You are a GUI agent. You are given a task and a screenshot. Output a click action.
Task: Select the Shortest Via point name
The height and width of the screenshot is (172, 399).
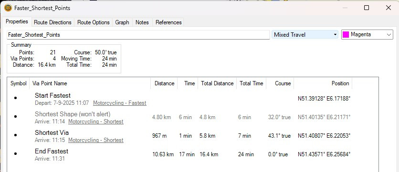tap(52, 132)
